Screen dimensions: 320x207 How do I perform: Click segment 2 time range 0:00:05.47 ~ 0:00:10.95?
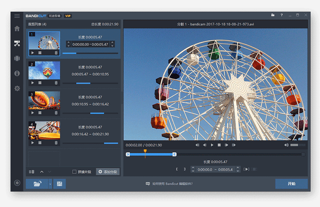(90, 74)
